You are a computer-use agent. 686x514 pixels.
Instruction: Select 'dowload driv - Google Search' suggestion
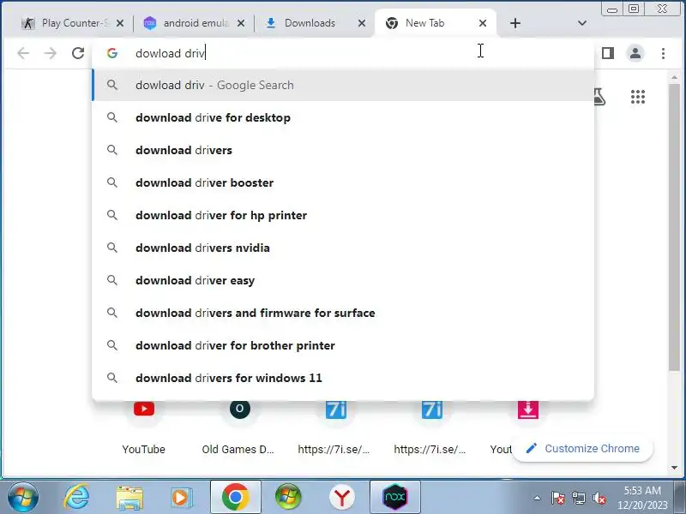coord(343,85)
